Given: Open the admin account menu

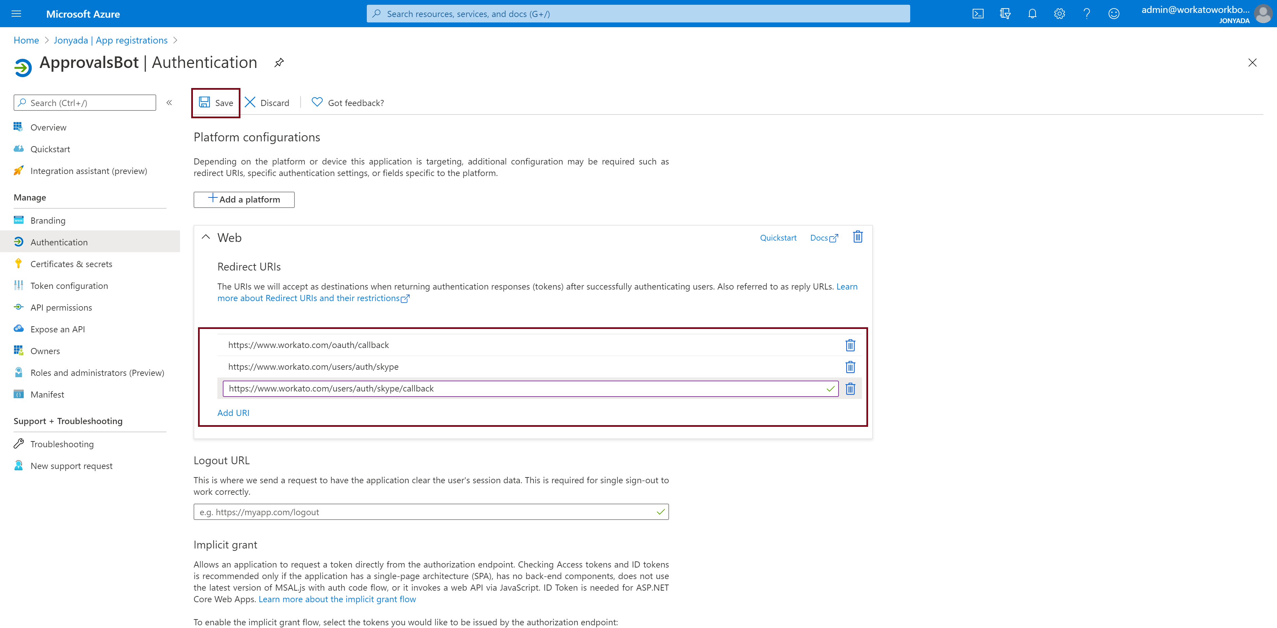Looking at the screenshot, I should point(1205,14).
